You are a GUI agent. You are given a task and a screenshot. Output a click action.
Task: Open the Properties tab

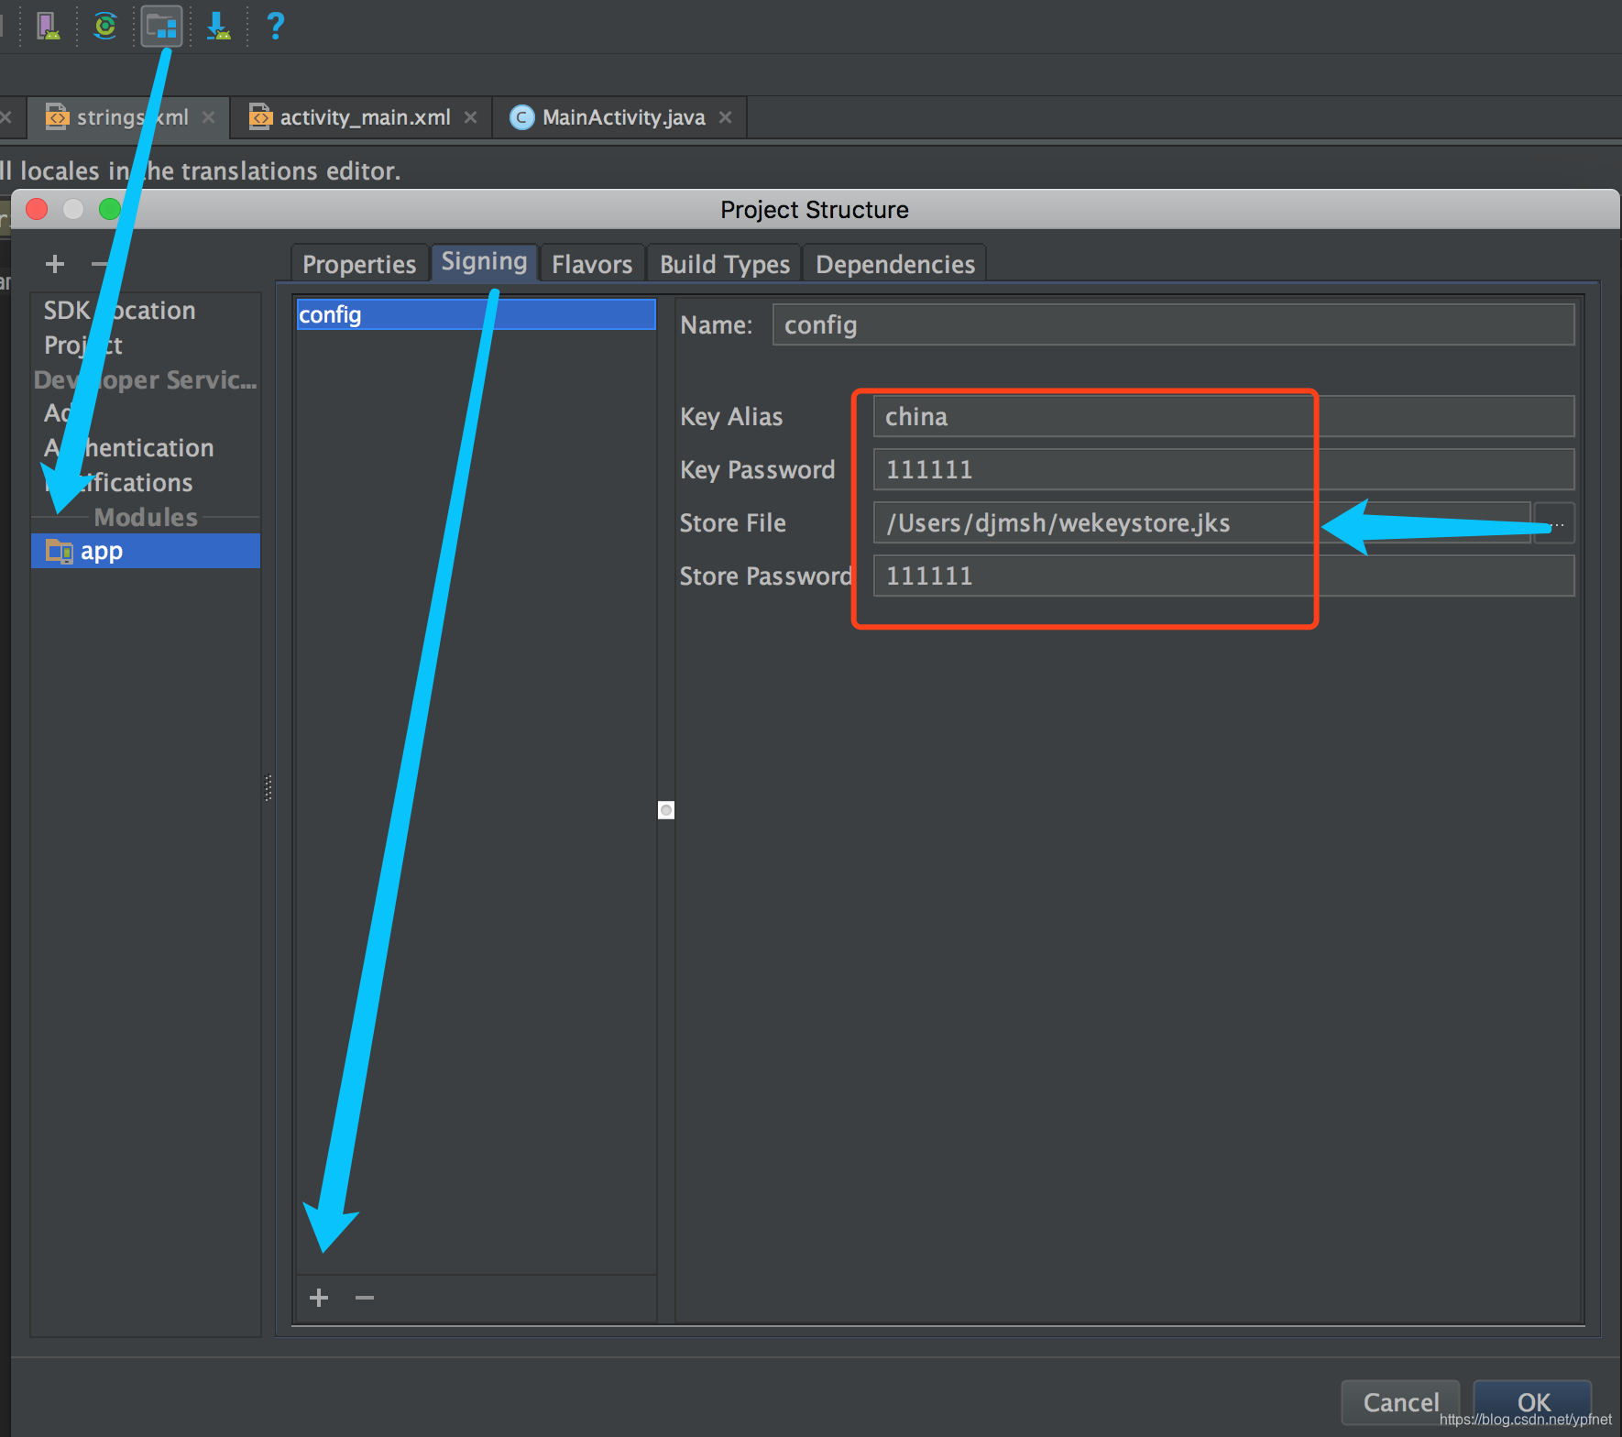click(359, 264)
